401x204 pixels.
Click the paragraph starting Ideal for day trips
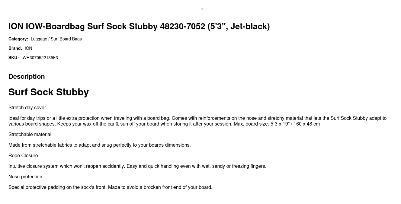tap(197, 121)
